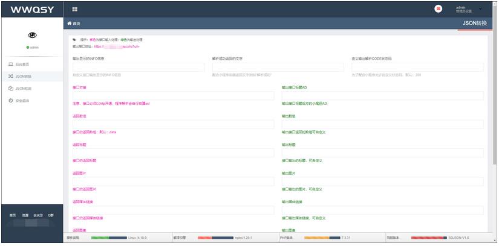This screenshot has width=499, height=246.
Task: Expand the admin account dropdown arrow
Action: coord(480,8)
